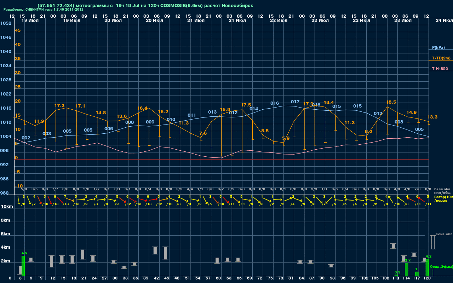Click the meteogram title mentioning COSMOSIB Новосибирск

[145, 6]
